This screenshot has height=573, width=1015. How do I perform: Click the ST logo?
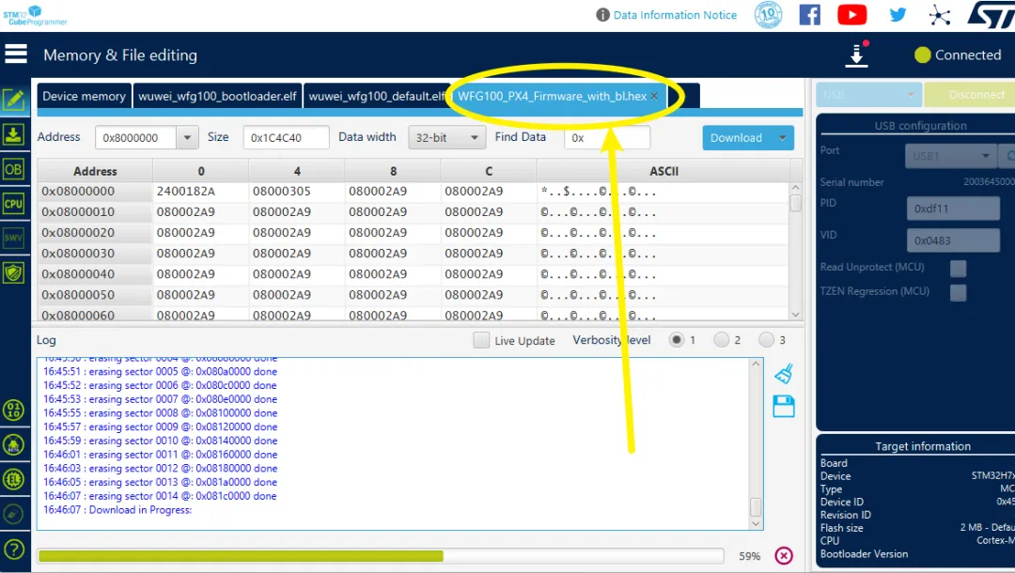point(992,15)
